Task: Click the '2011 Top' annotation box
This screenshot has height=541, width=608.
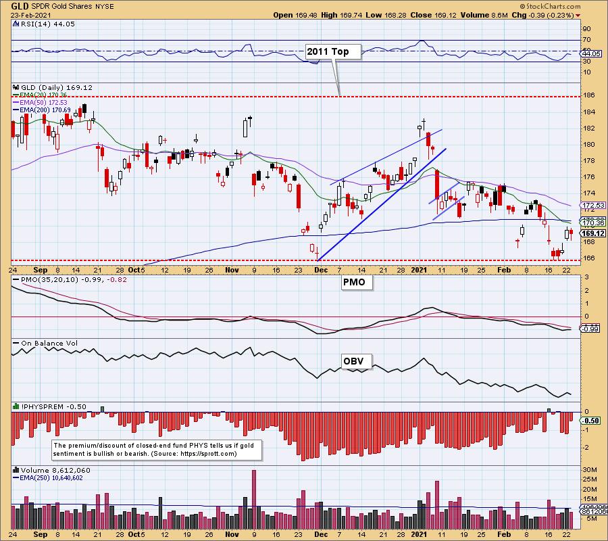Action: [333, 51]
